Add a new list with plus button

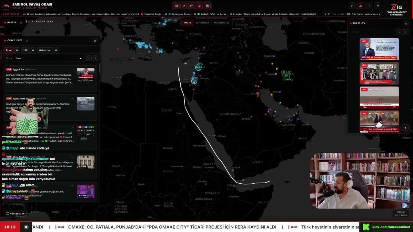tap(89, 58)
